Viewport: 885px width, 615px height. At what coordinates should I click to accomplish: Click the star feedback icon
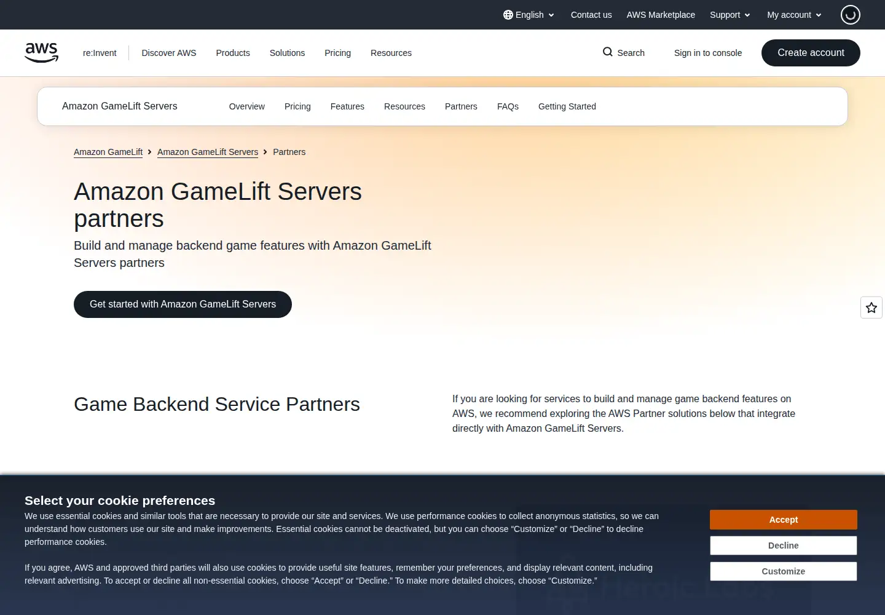pyautogui.click(x=871, y=307)
